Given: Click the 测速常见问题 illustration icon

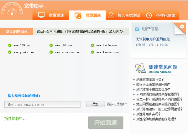Looking at the screenshot, I should (x=140, y=68).
